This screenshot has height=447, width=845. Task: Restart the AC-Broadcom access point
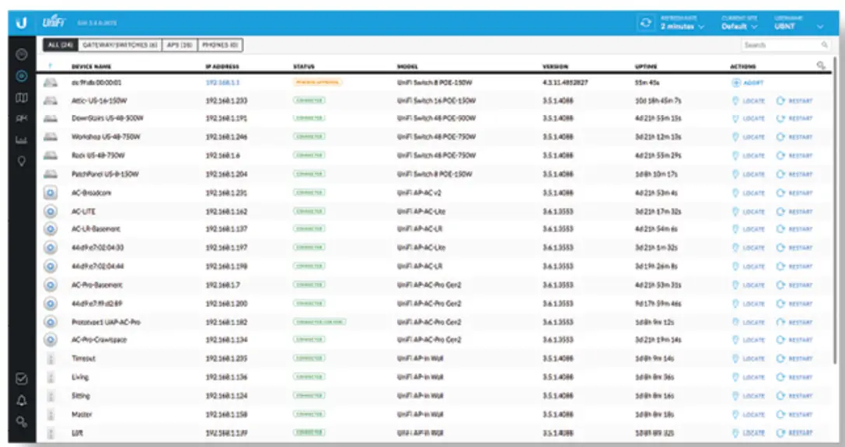[x=794, y=193]
